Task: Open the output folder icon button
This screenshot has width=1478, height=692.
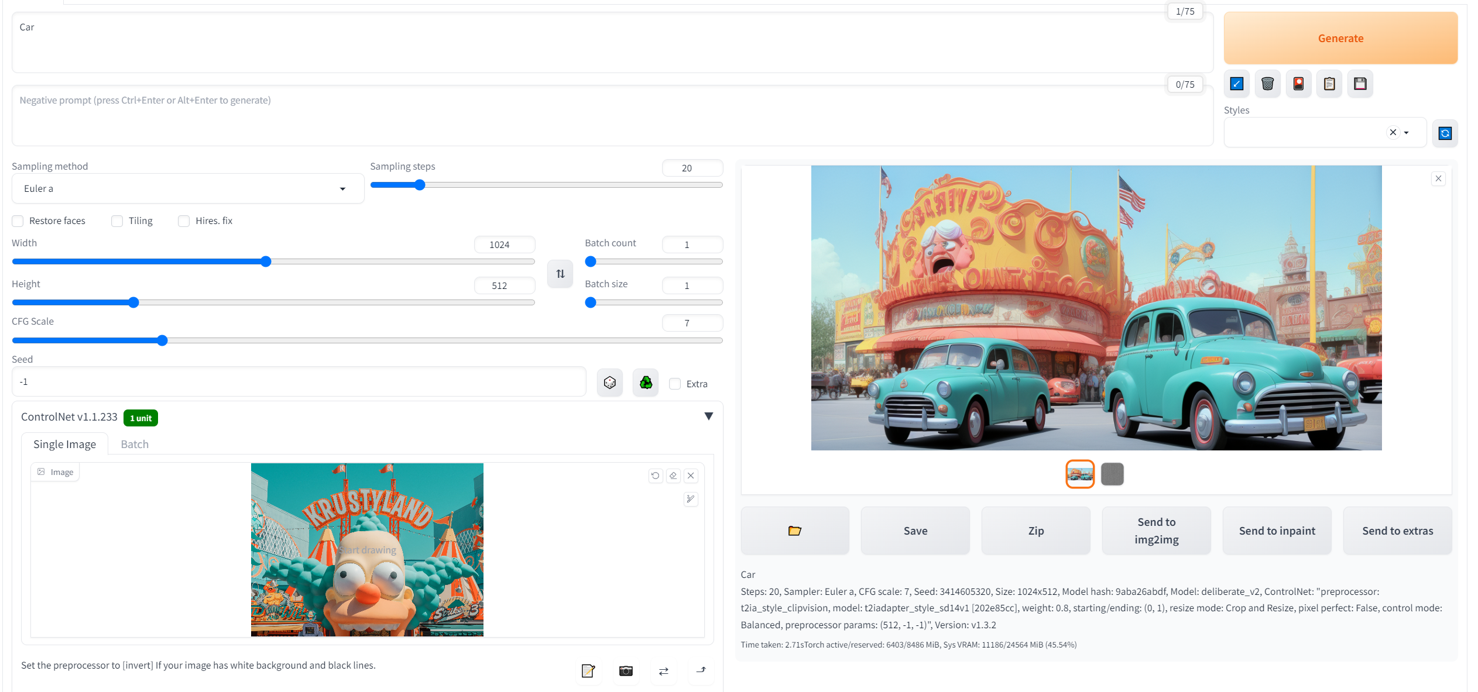Action: pos(795,531)
